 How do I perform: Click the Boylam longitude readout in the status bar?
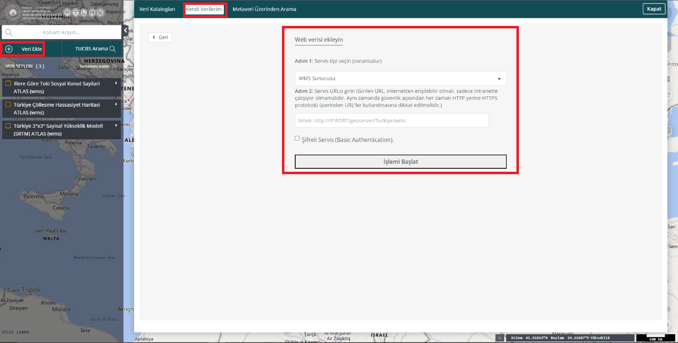[x=569, y=338]
